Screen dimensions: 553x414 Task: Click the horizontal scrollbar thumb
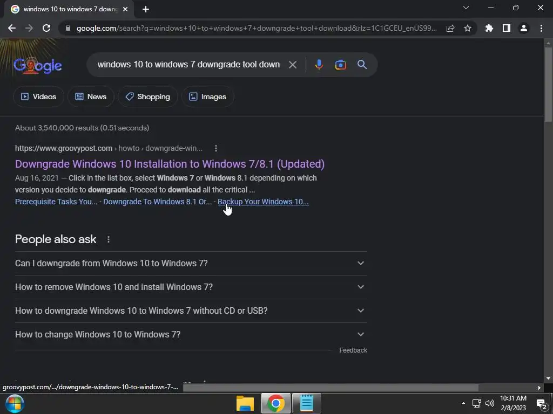pyautogui.click(x=331, y=388)
